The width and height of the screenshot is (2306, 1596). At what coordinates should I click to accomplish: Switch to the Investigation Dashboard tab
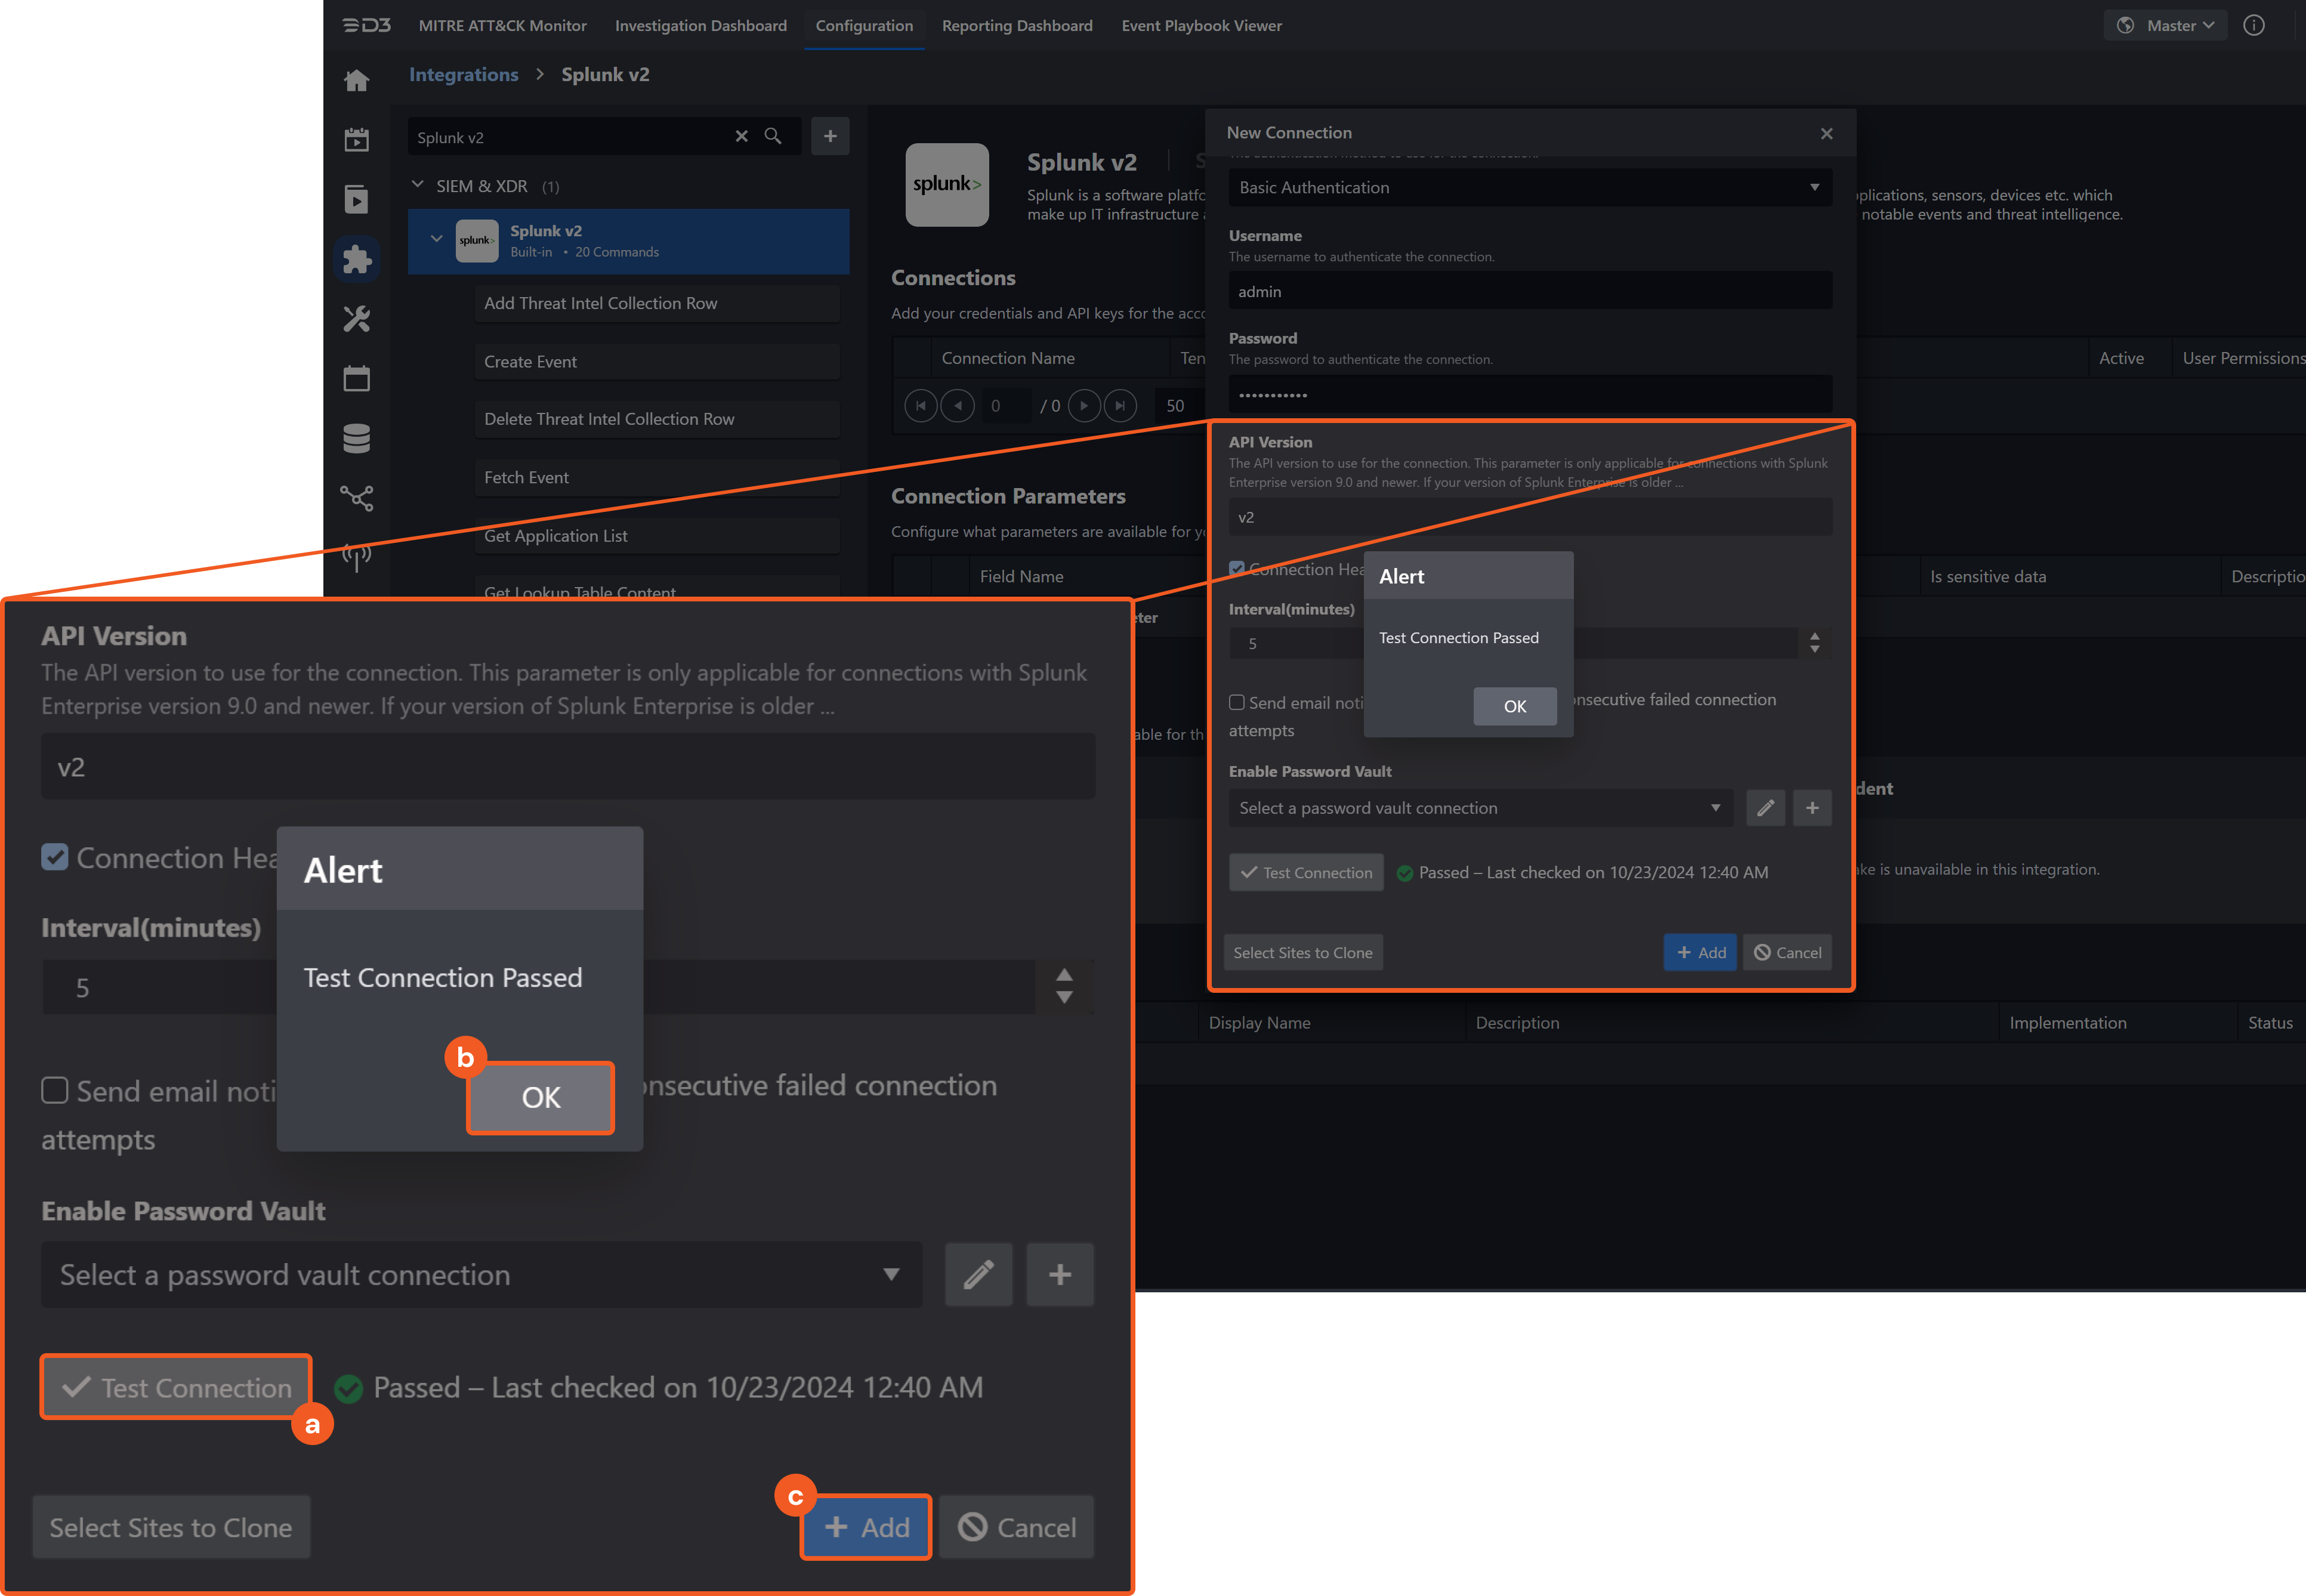coord(700,25)
